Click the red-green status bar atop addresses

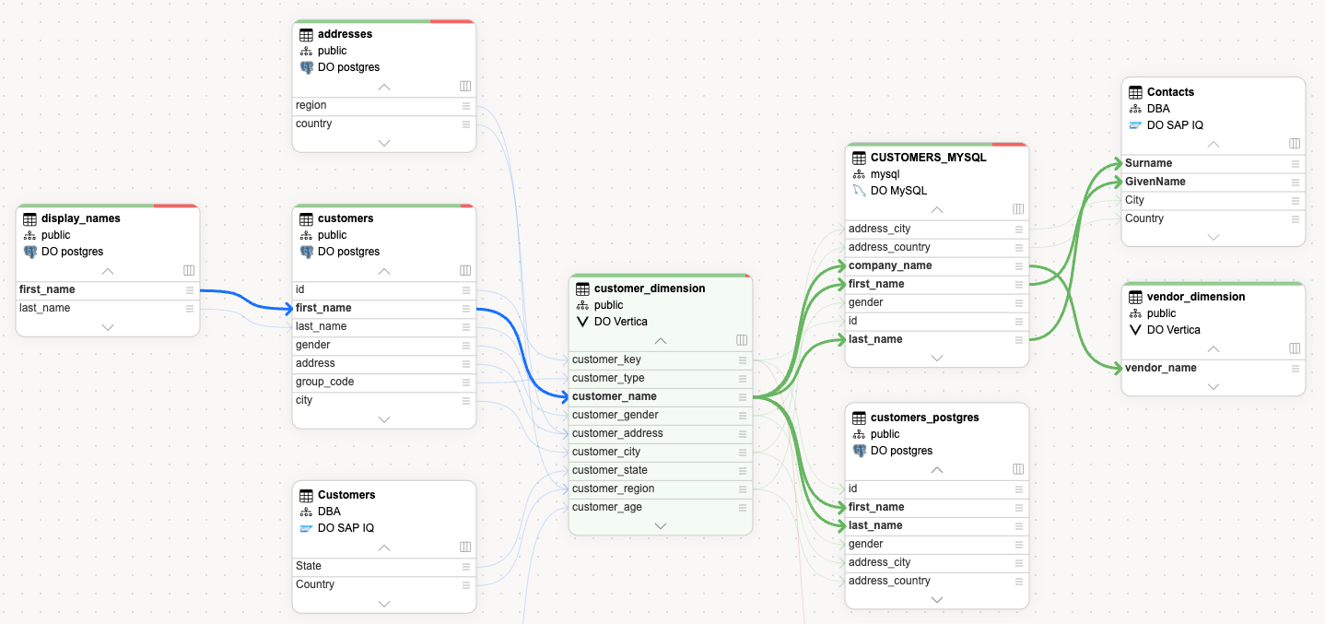384,21
